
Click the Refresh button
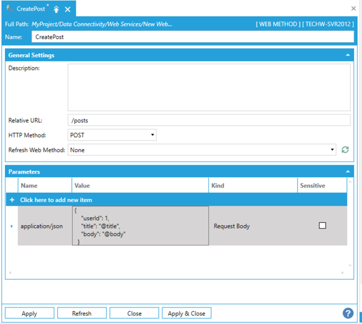[x=82, y=313]
